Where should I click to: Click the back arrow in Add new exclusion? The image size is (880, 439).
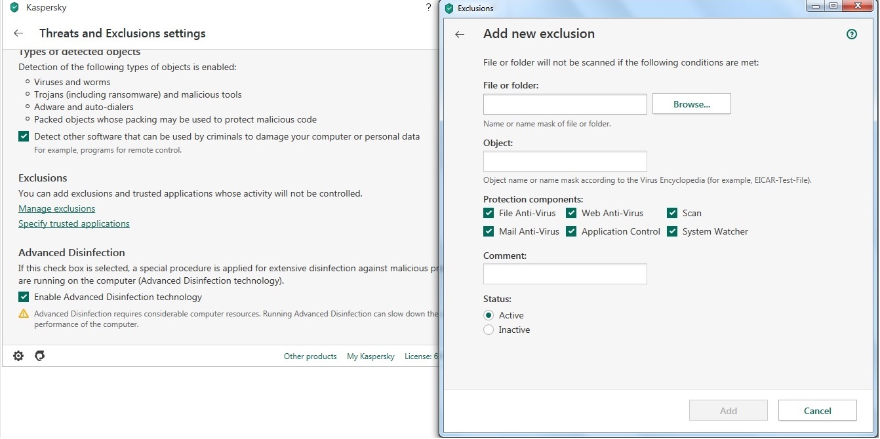(460, 34)
